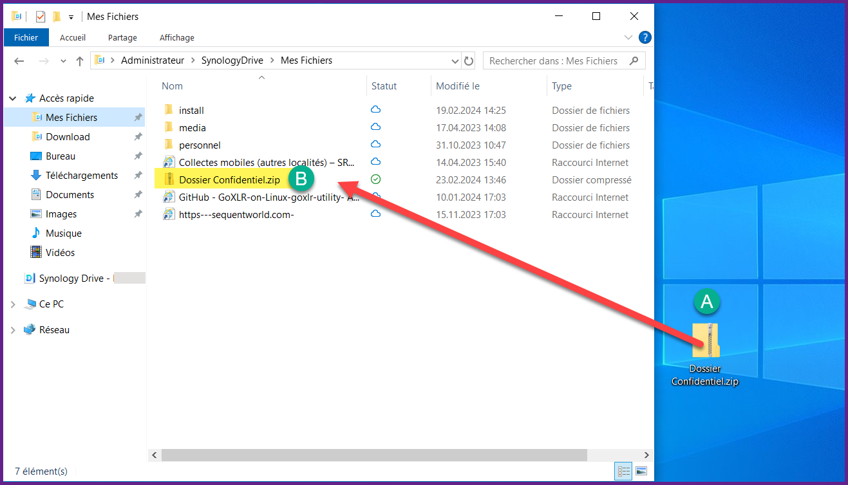Expand the Réseau tree node
Screen dimensions: 848x485
(x=13, y=330)
